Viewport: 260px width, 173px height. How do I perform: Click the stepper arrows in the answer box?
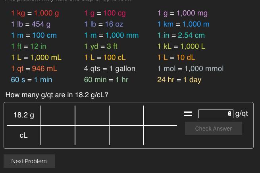pyautogui.click(x=229, y=114)
